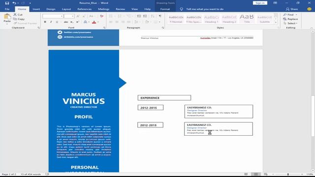The image size is (315, 177).
Task: Click the Share button
Action: pyautogui.click(x=292, y=9)
